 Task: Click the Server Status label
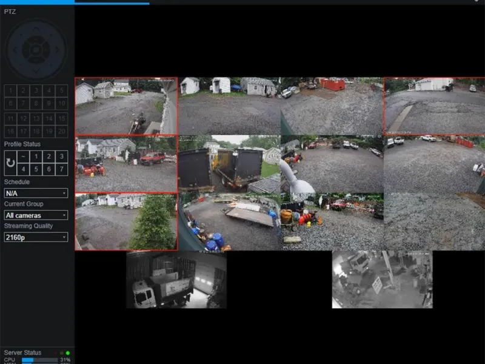tap(22, 352)
